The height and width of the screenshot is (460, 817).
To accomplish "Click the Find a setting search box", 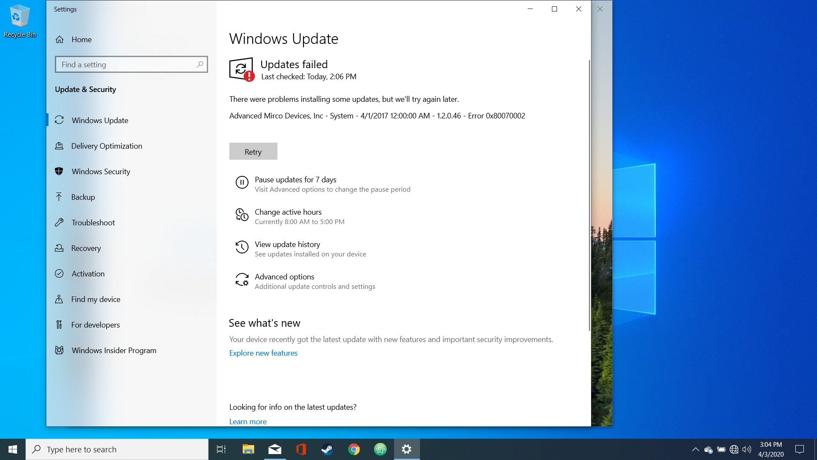I will [131, 64].
